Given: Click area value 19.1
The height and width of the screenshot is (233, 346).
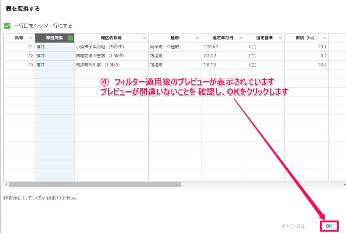Looking at the screenshot, I should [306, 47].
